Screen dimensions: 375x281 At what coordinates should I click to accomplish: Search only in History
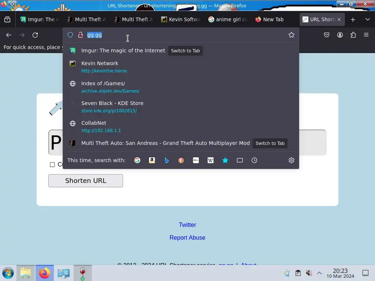pos(254,160)
